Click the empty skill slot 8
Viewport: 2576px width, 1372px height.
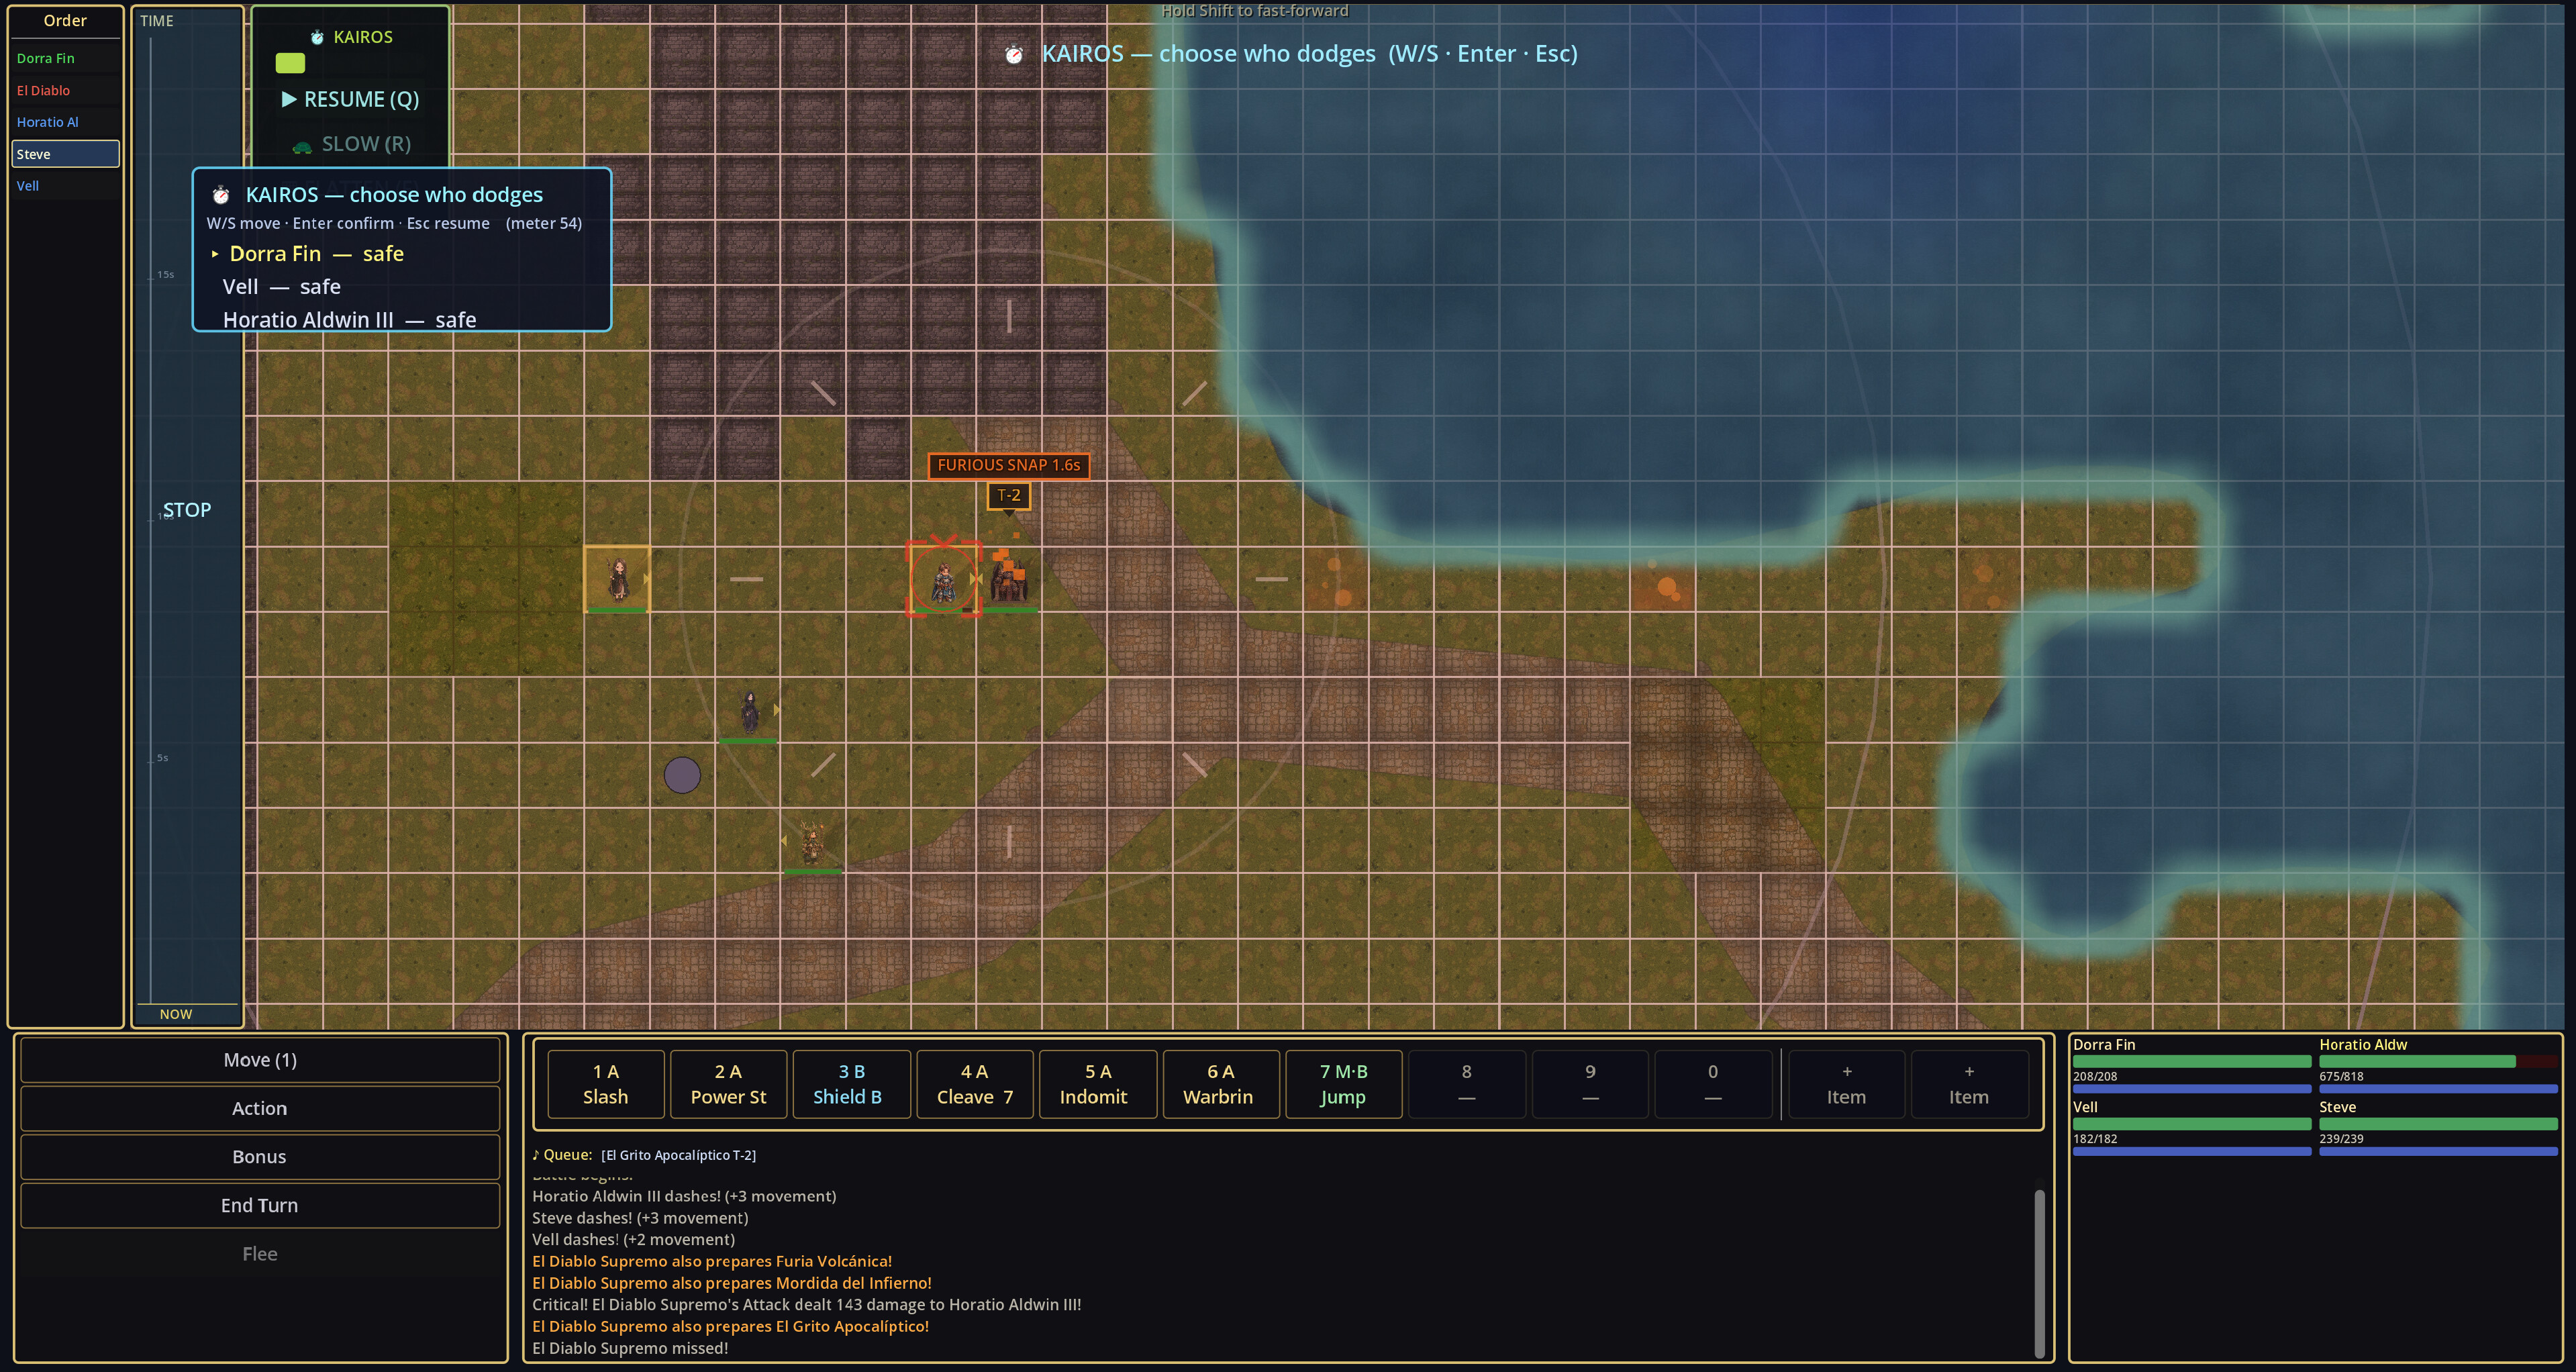tap(1467, 1084)
